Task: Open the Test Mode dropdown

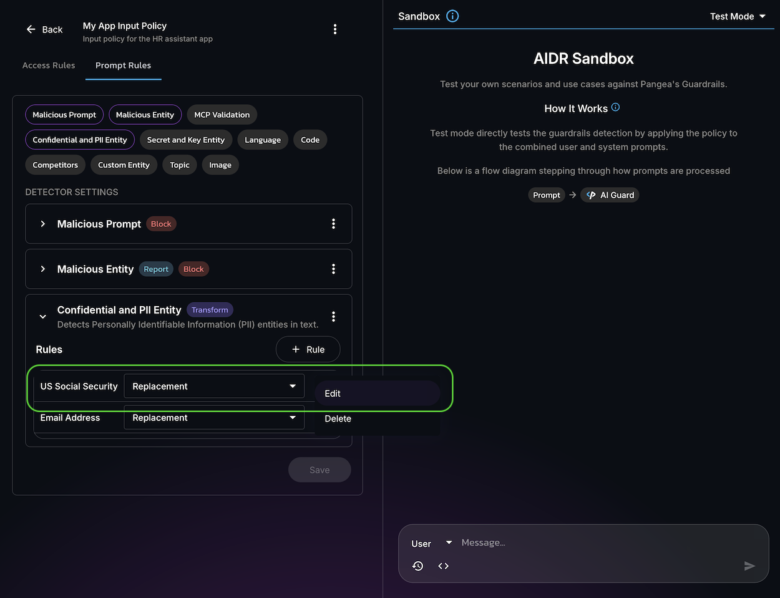Action: tap(737, 16)
